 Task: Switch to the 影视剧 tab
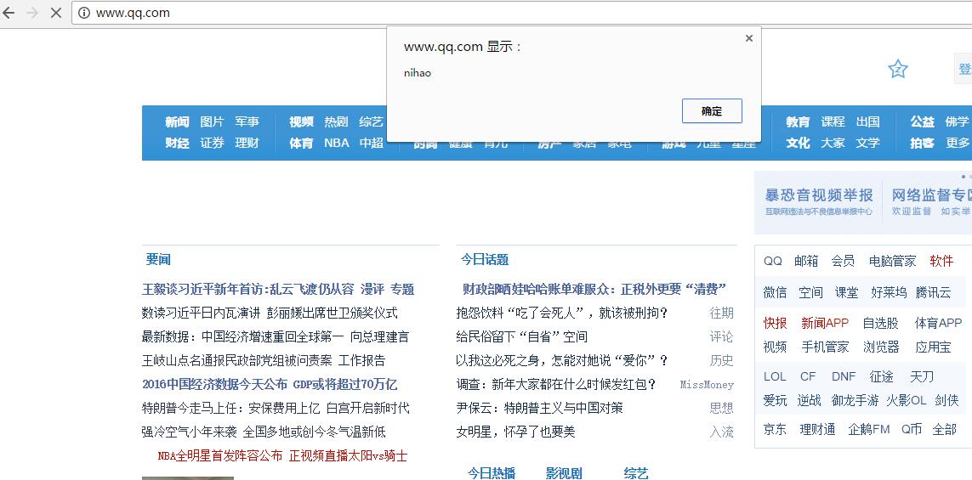[x=564, y=473]
